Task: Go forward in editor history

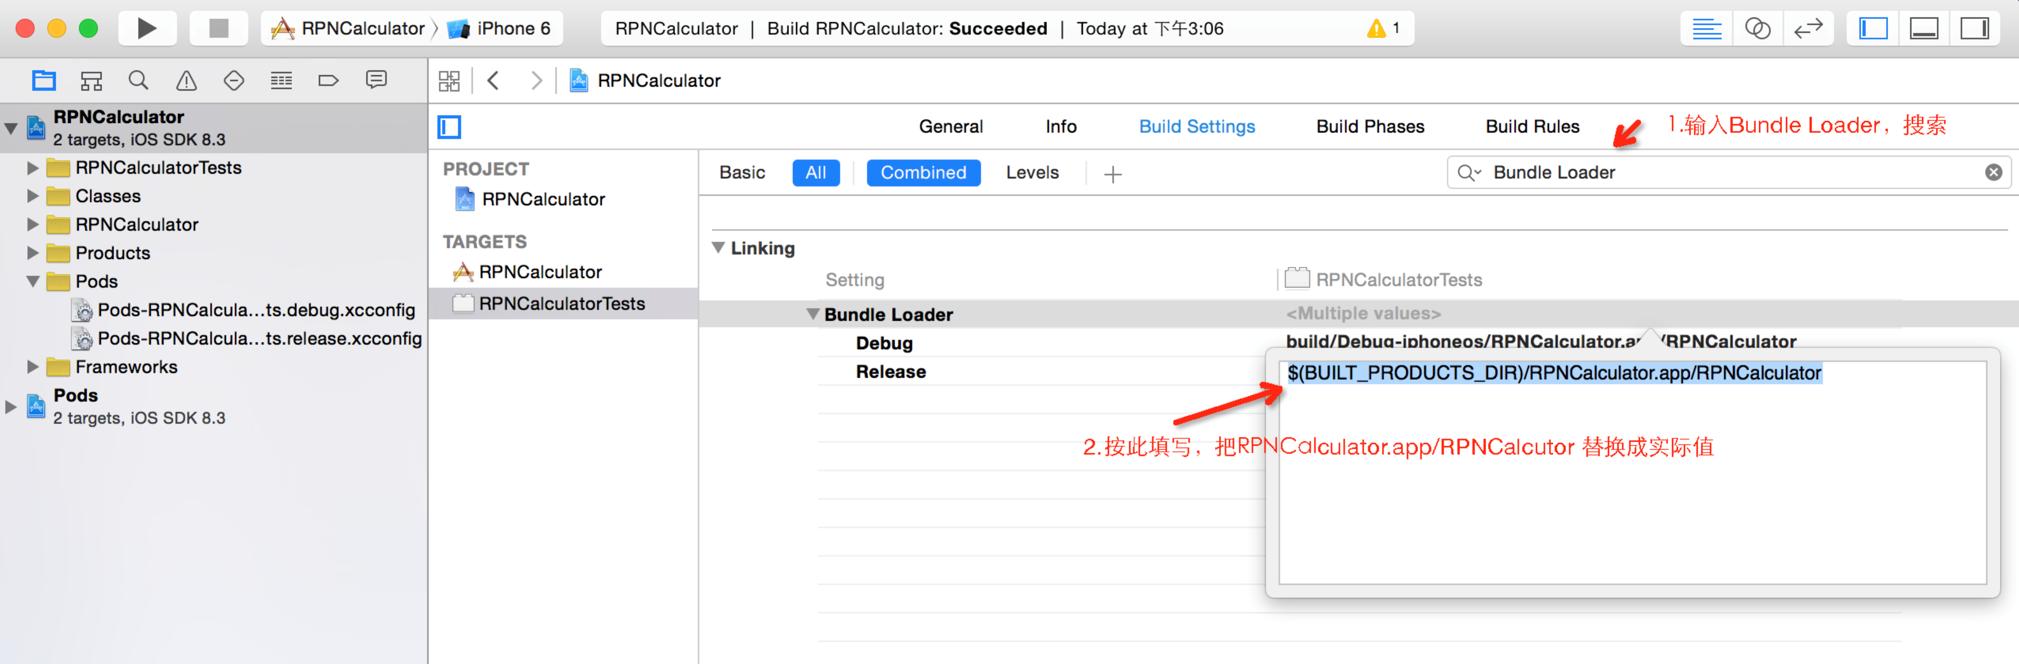Action: point(536,81)
